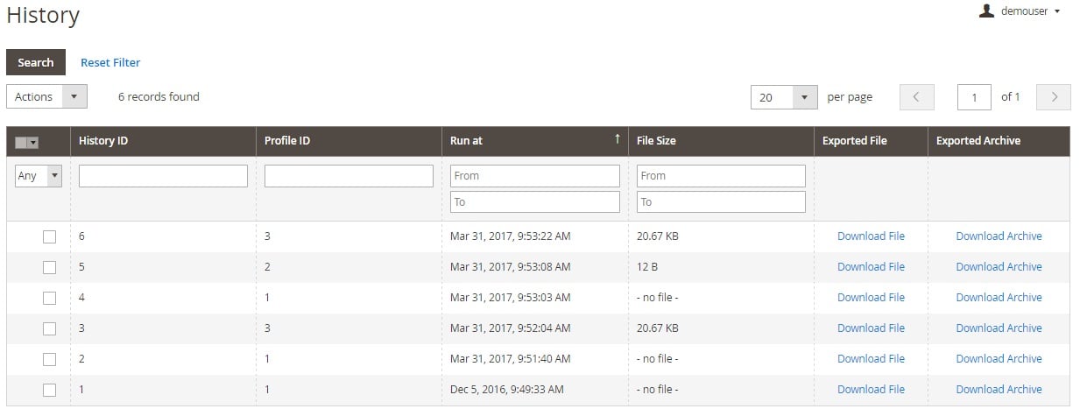
Task: Download File for History ID 2
Action: point(871,359)
